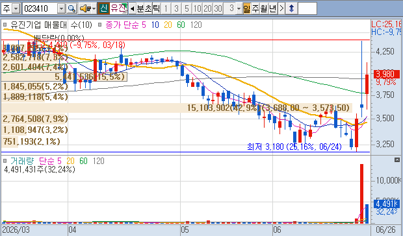
Task: Click the orange 20 volume MA legend
Action: (70, 161)
